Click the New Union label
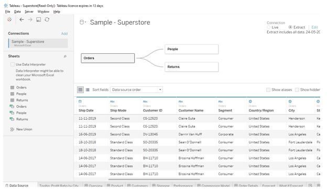Viewport: 328px width, 193px height. 24,130
